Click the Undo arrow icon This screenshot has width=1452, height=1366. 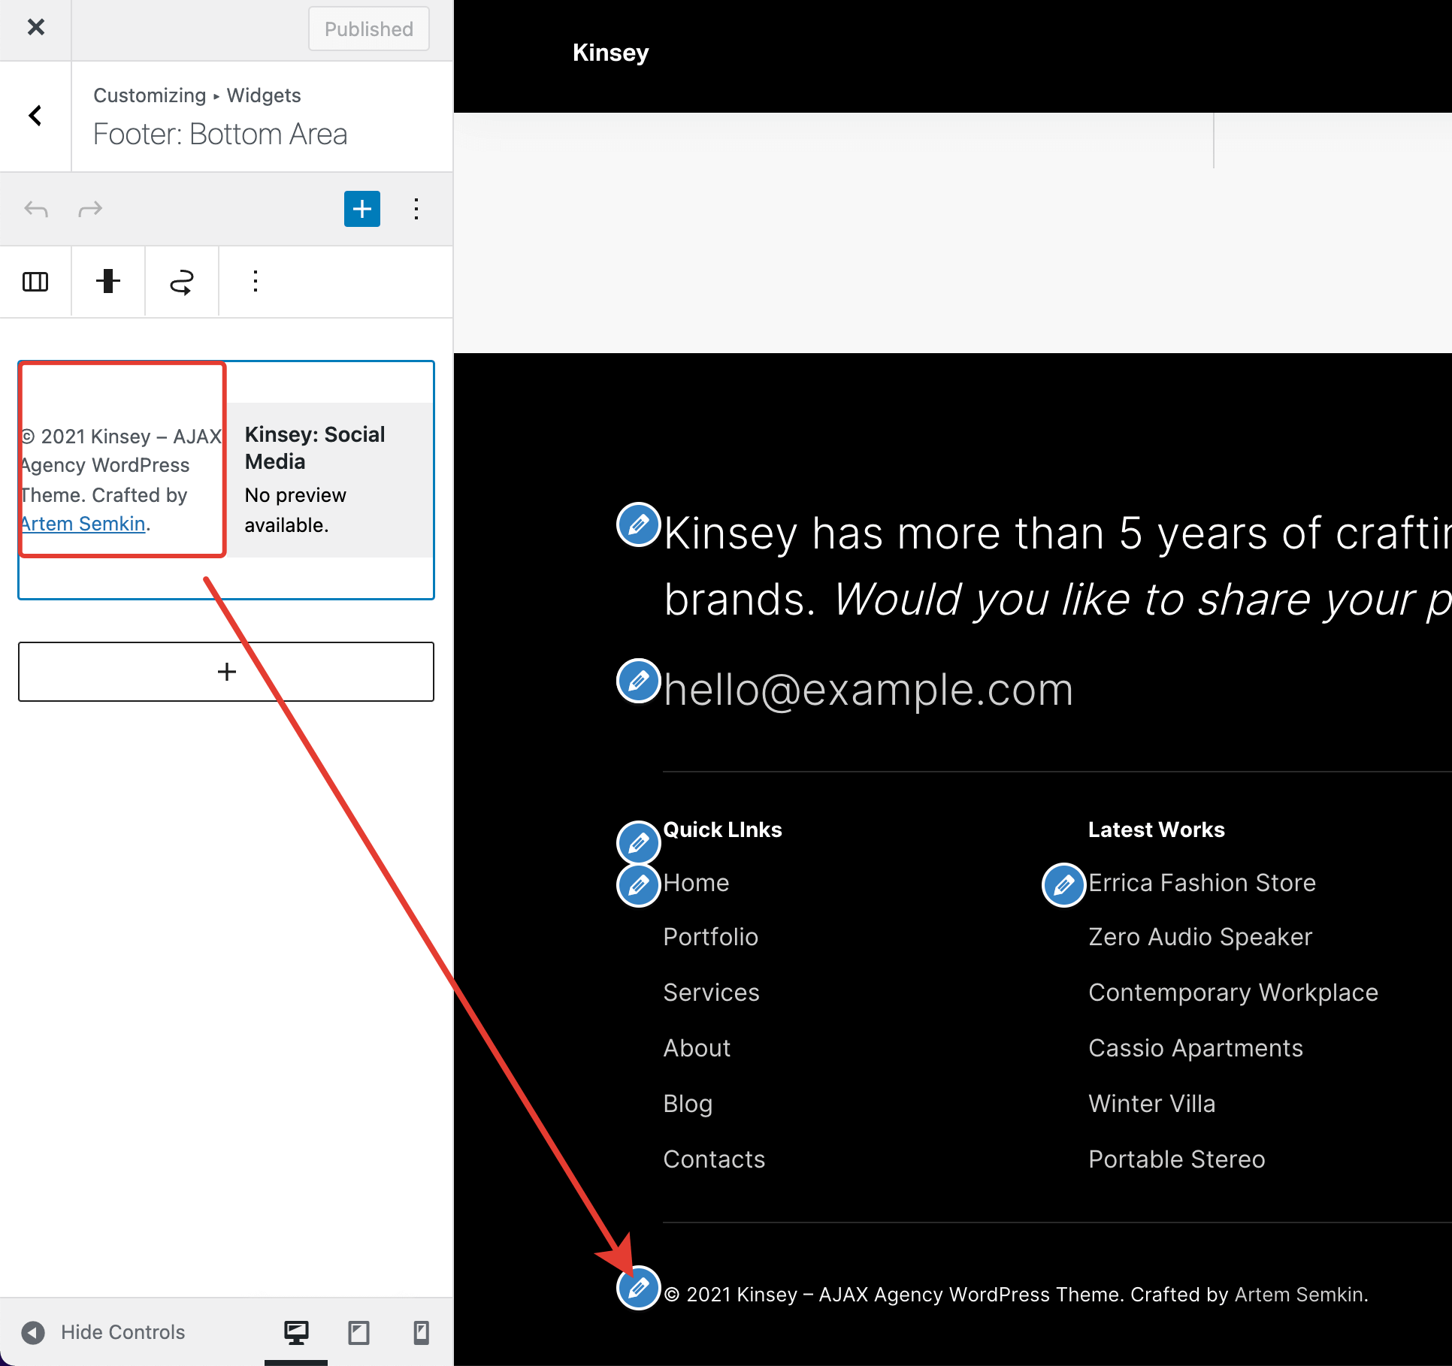[36, 209]
